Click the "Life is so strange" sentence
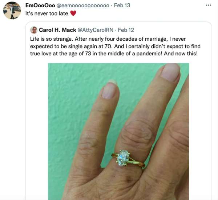218x200 pixels. (52, 39)
